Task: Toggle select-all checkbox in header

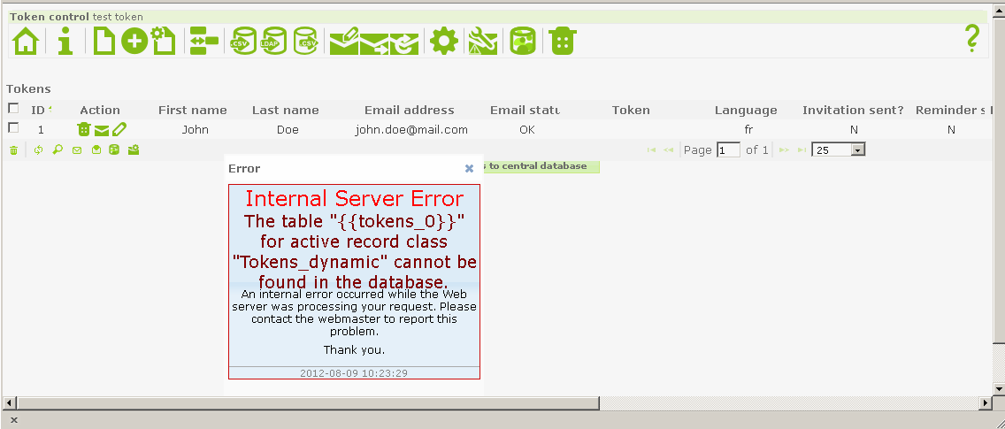Action: click(x=12, y=108)
